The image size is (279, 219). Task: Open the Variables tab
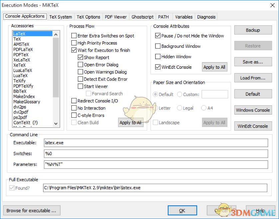pyautogui.click(x=183, y=16)
